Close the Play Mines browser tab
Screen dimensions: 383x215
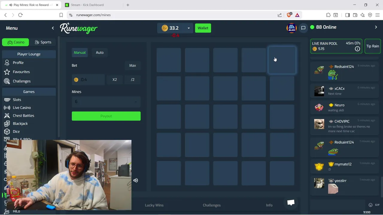pyautogui.click(x=57, y=5)
